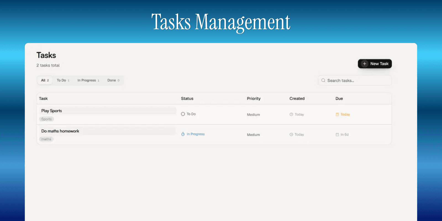442x221 pixels.
Task: Click Today created date for Play Sports
Action: (x=297, y=114)
